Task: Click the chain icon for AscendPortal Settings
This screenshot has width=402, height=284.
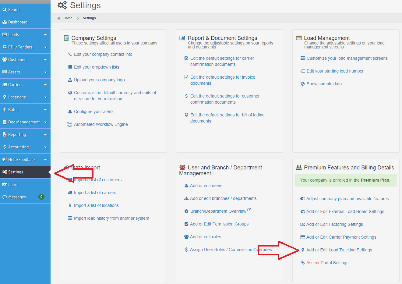Action: pyautogui.click(x=303, y=263)
